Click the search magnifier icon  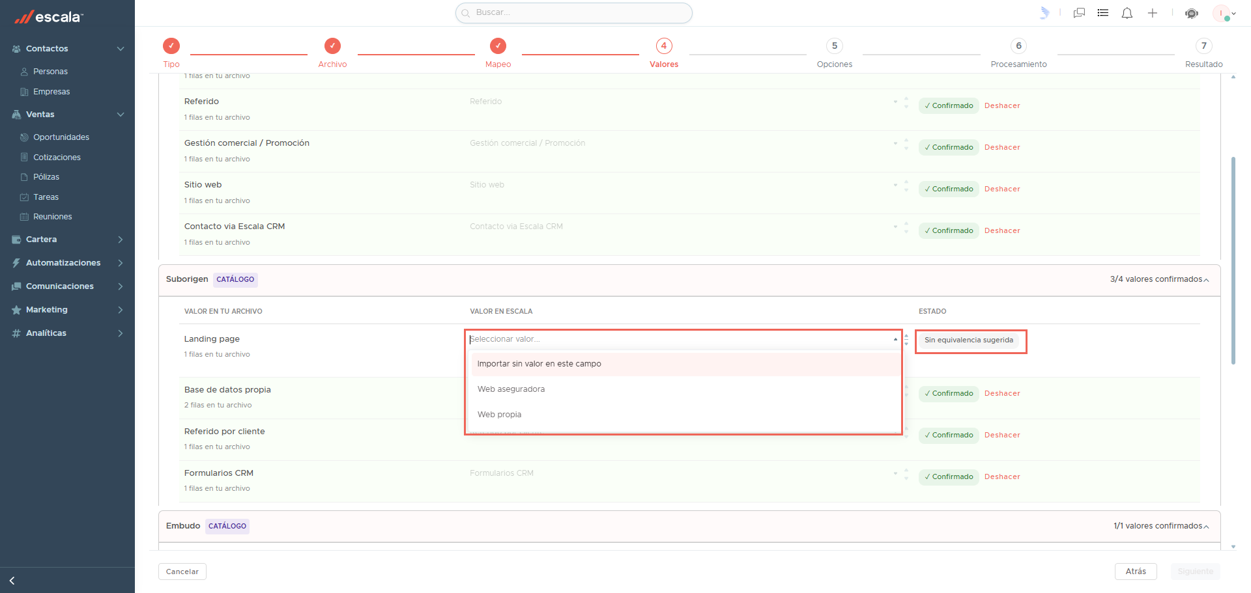point(466,13)
